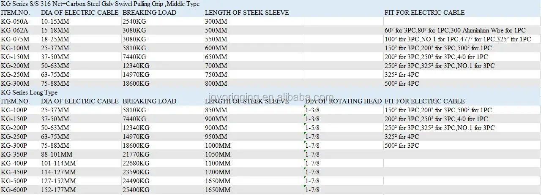
Task: Select the 21770KG breaking load cell
Action: click(x=136, y=154)
